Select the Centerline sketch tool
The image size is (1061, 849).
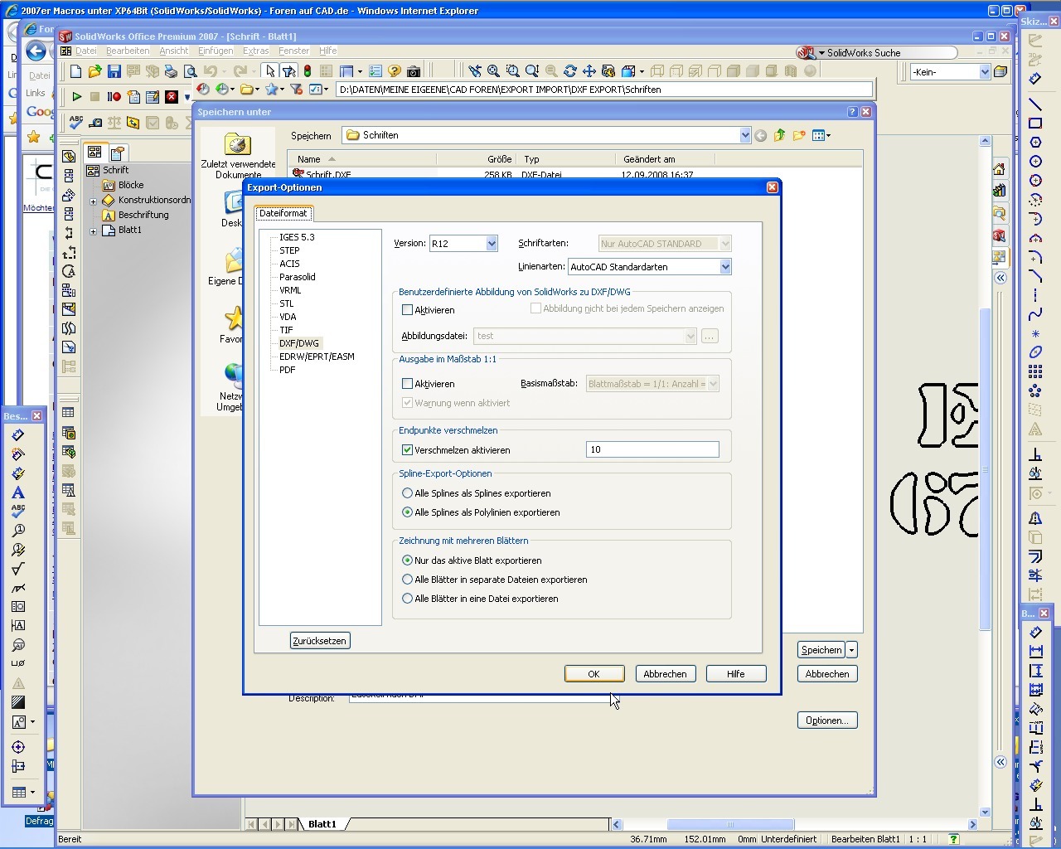pyautogui.click(x=1035, y=295)
